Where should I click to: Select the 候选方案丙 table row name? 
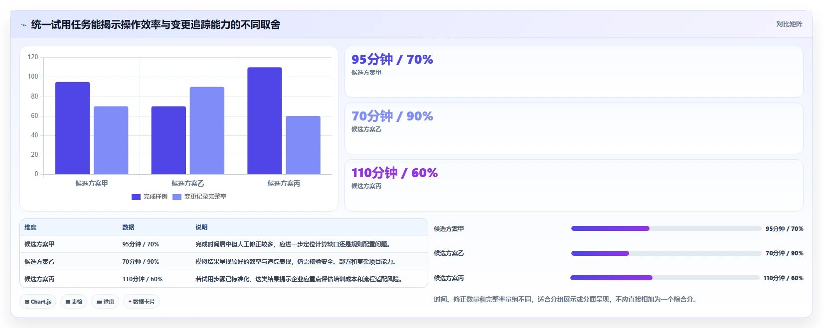tap(39, 279)
